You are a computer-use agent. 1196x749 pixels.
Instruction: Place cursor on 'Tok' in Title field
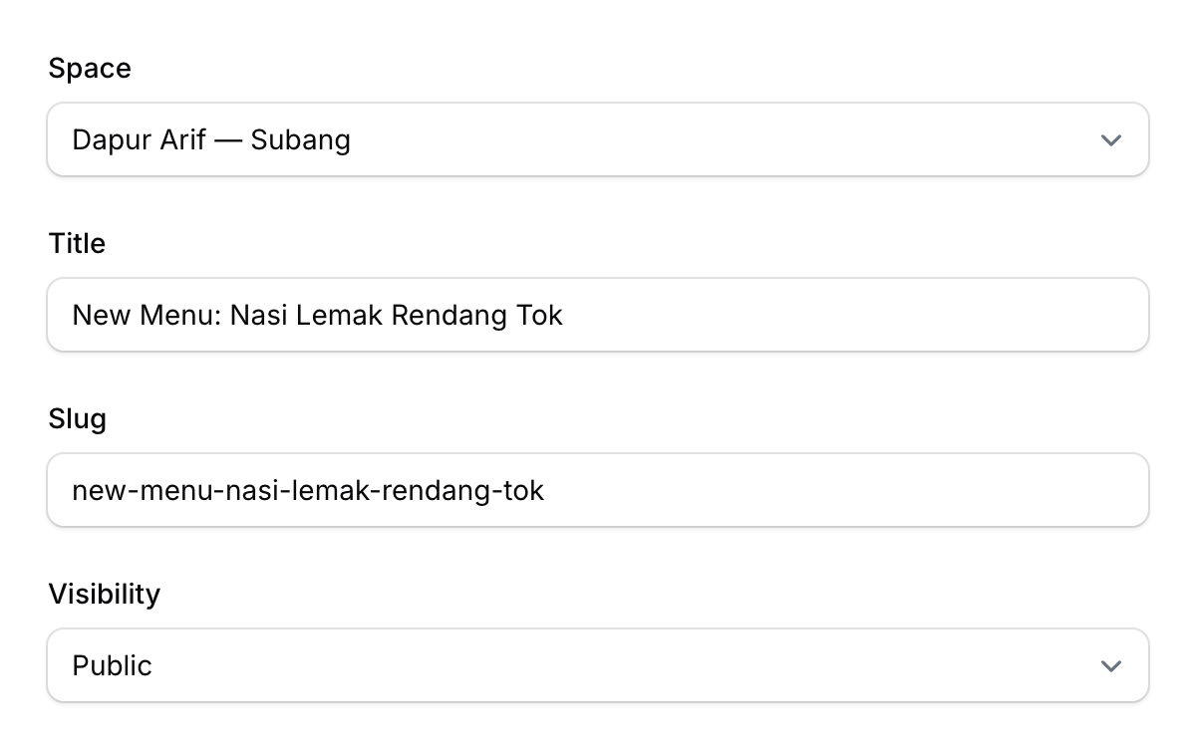[539, 316]
